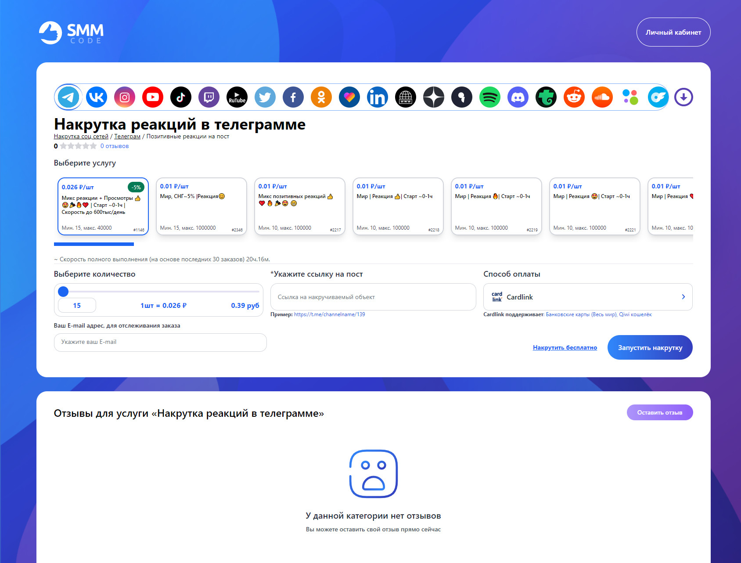Viewport: 741px width, 563px height.
Task: Open Личный кабинет
Action: coord(673,32)
